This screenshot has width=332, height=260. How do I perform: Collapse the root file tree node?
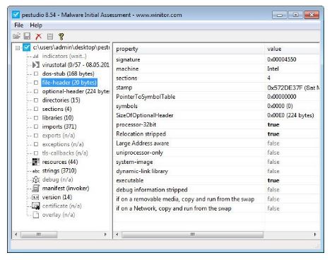18,48
